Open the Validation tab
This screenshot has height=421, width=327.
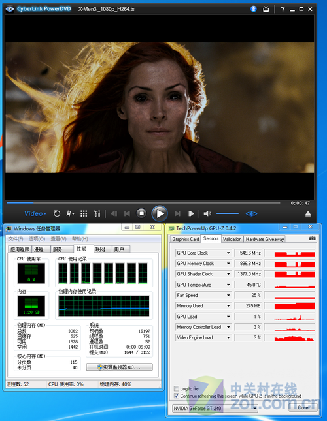tap(232, 239)
